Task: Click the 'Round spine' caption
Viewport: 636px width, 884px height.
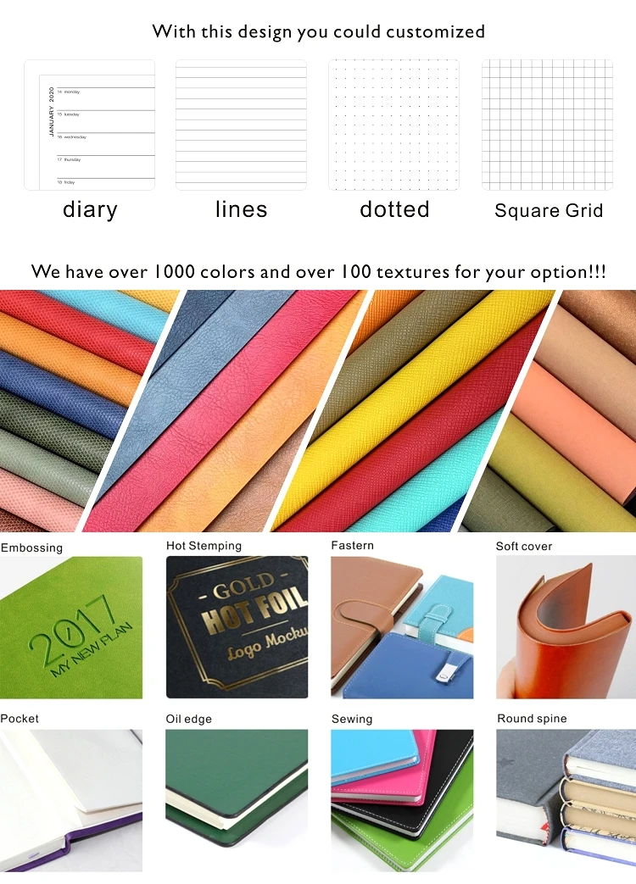Action: [x=532, y=718]
